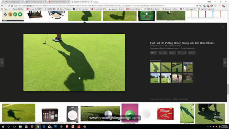Show hidden system tray icons chevron
Viewport: 229px width, 129px height.
coord(208,126)
